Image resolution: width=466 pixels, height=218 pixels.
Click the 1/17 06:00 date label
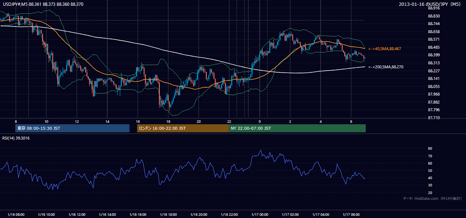(351, 215)
